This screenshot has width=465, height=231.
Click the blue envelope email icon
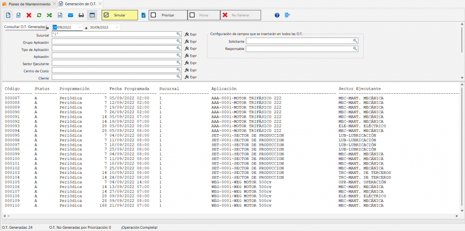(x=70, y=15)
